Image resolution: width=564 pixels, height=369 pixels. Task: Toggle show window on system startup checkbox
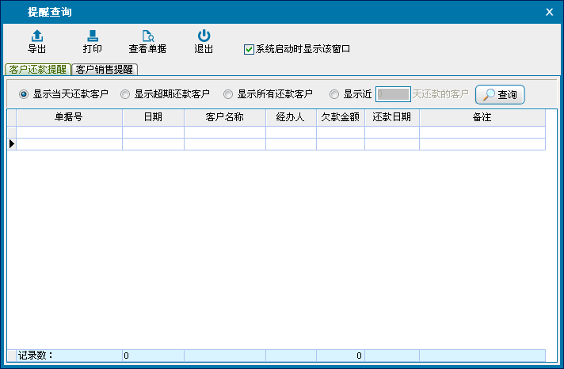point(250,49)
